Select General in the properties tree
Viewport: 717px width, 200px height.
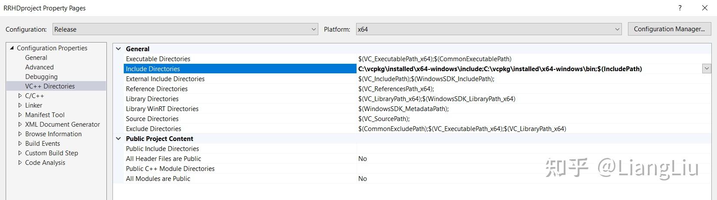(x=36, y=58)
